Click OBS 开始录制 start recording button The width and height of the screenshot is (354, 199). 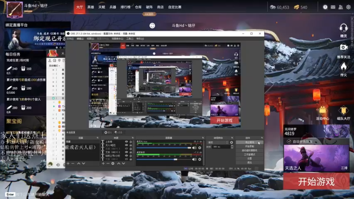250,146
